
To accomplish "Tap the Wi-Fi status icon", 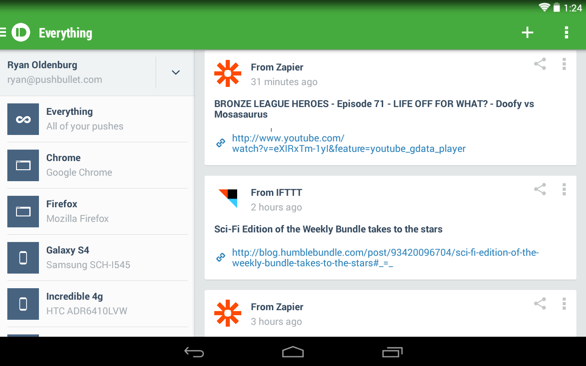I will pos(544,7).
